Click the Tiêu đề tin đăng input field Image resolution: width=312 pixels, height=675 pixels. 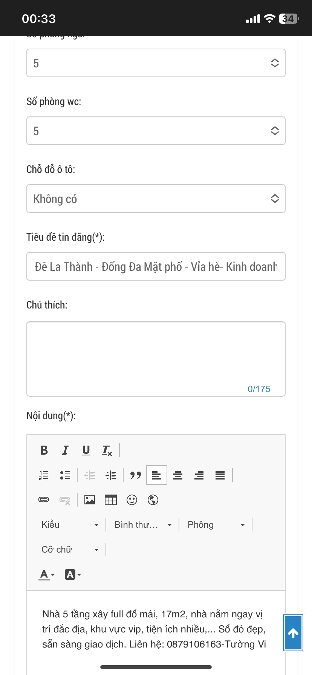(x=156, y=266)
